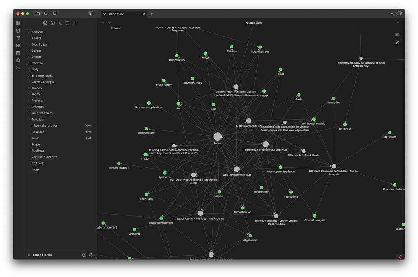This screenshot has height=277, width=418.
Task: Open the graph's more options menu
Action: [399, 23]
